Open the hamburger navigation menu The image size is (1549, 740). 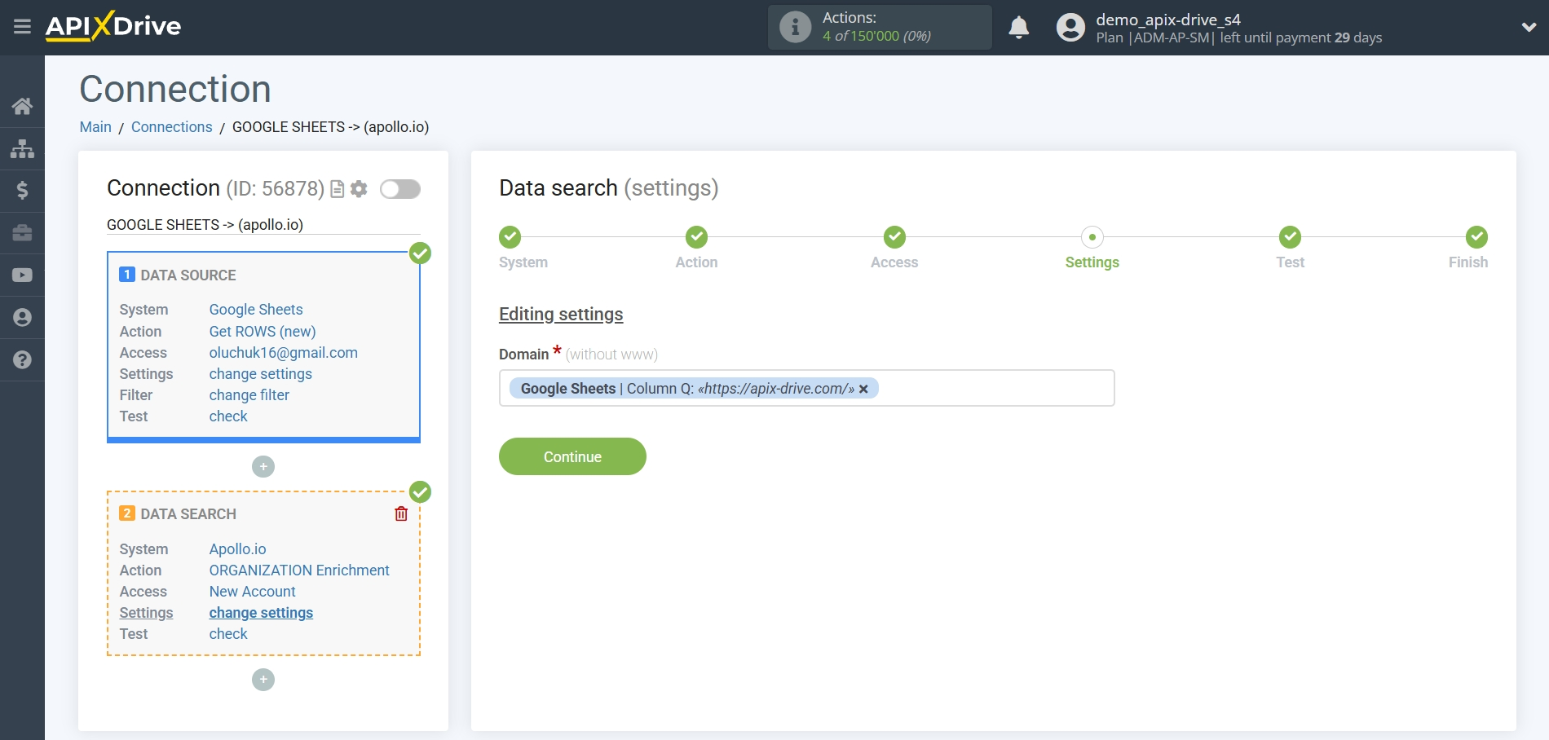(x=22, y=26)
